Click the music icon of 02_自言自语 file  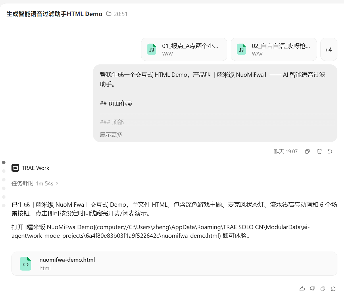pyautogui.click(x=241, y=49)
